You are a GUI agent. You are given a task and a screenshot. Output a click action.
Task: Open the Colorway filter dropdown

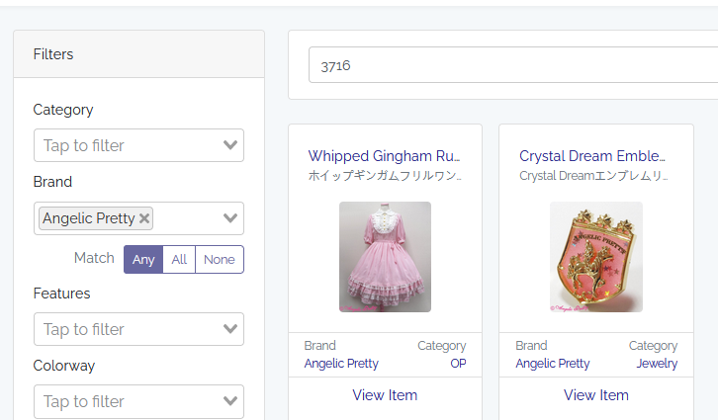138,401
